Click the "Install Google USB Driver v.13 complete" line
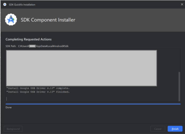Viewport: 185px width, 134px height. coord(38,88)
